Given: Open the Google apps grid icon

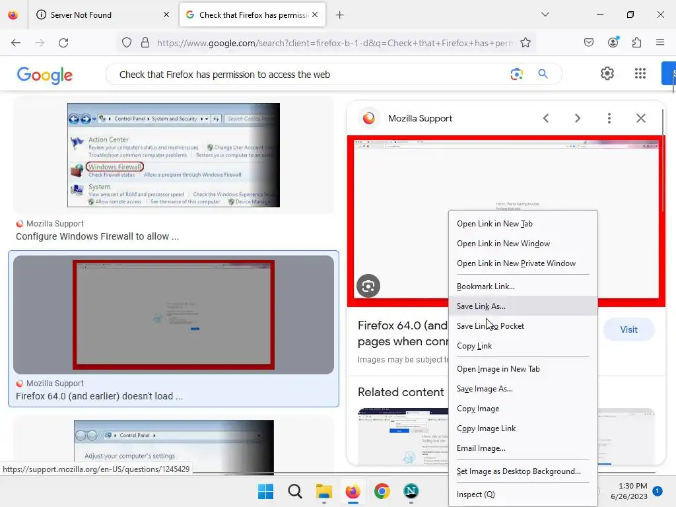Looking at the screenshot, I should click(x=640, y=73).
